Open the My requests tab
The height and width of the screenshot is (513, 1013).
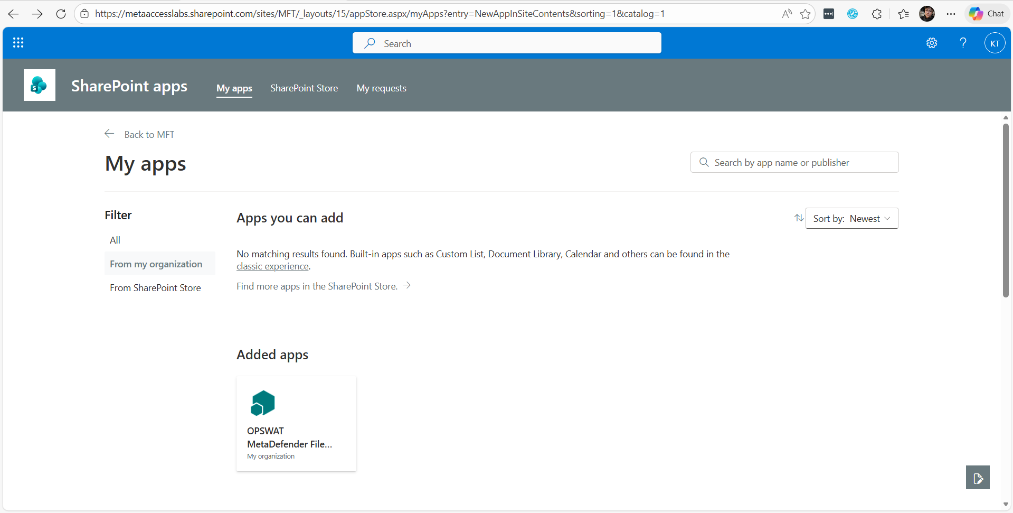(381, 88)
